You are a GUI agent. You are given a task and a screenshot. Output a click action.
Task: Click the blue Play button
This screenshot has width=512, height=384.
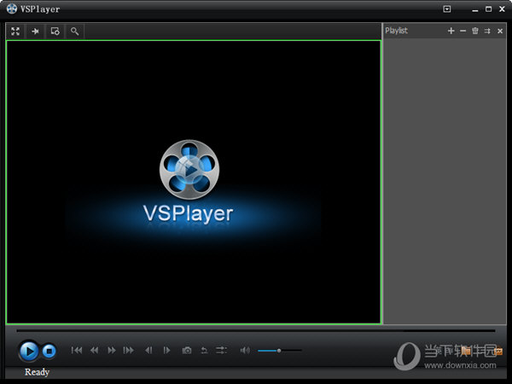click(x=29, y=350)
